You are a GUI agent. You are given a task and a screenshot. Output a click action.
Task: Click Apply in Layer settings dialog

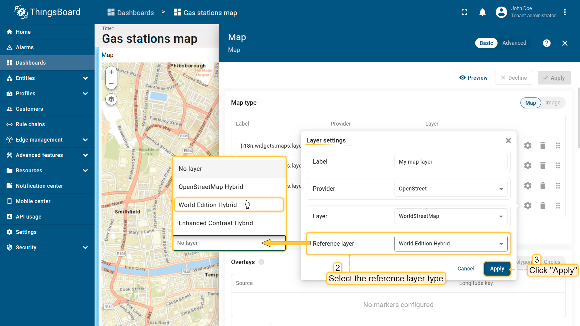[497, 269]
